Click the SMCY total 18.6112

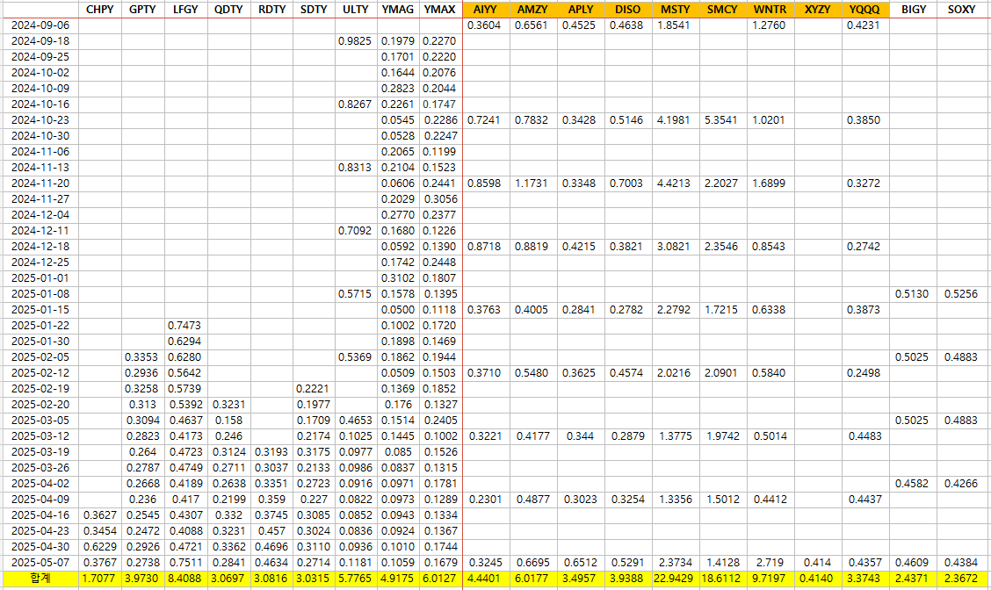pyautogui.click(x=722, y=579)
